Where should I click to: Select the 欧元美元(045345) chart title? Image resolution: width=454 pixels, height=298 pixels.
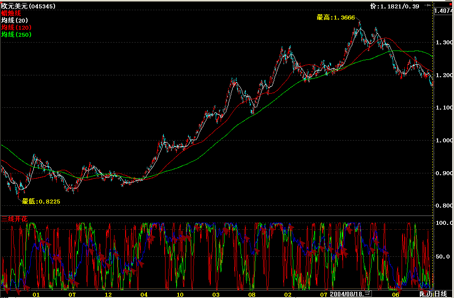click(x=28, y=6)
